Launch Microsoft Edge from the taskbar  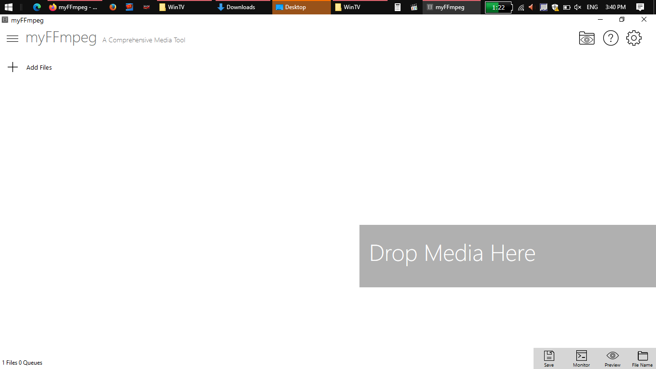click(x=37, y=7)
